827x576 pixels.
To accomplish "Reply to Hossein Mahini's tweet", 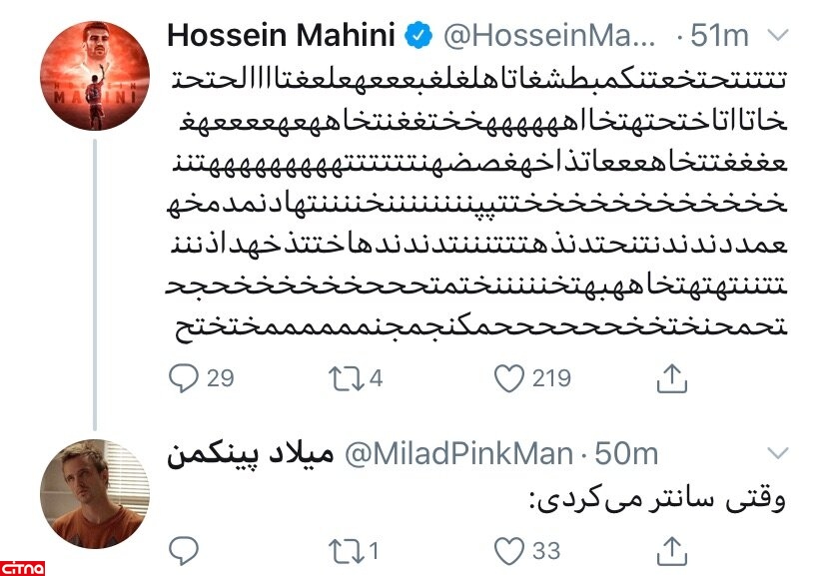I will [185, 377].
